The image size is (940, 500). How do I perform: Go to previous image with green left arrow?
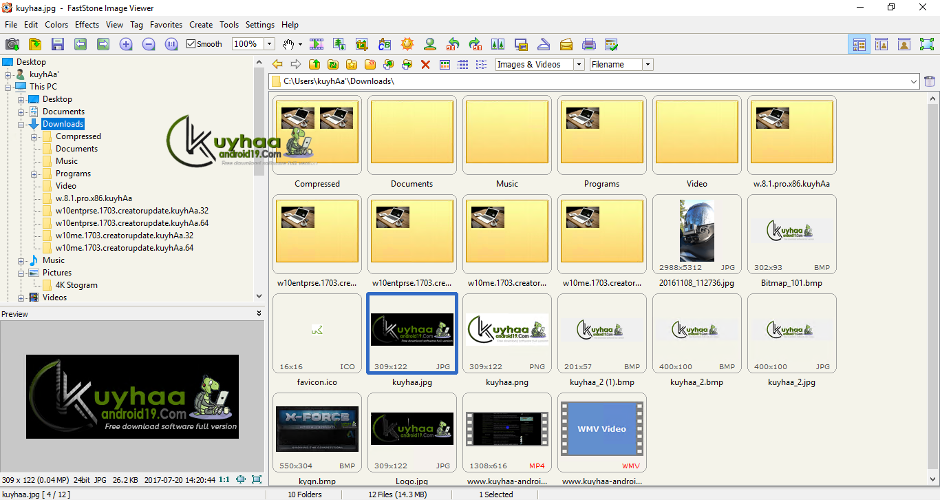pyautogui.click(x=81, y=44)
